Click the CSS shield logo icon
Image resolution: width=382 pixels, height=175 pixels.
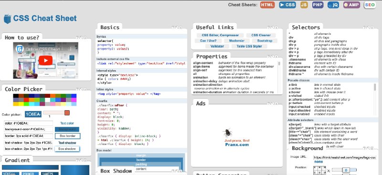(x=7, y=19)
